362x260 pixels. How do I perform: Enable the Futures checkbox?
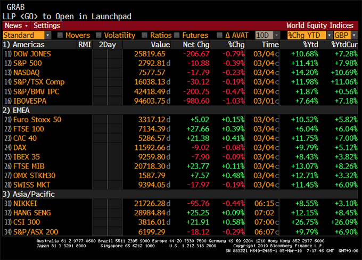177,35
